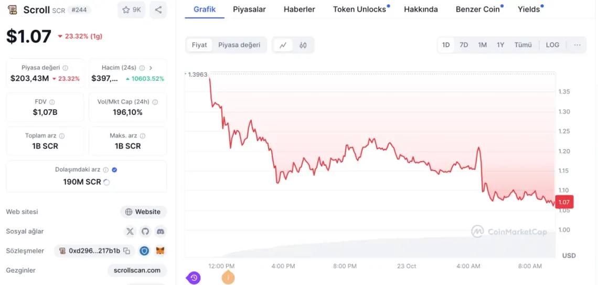The height and width of the screenshot is (285, 598).
Task: Visit the Website link
Action: coord(143,212)
